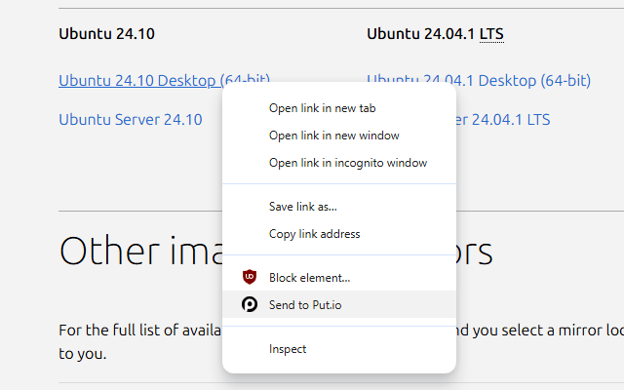
Task: Open link in incognito window
Action: (x=347, y=163)
